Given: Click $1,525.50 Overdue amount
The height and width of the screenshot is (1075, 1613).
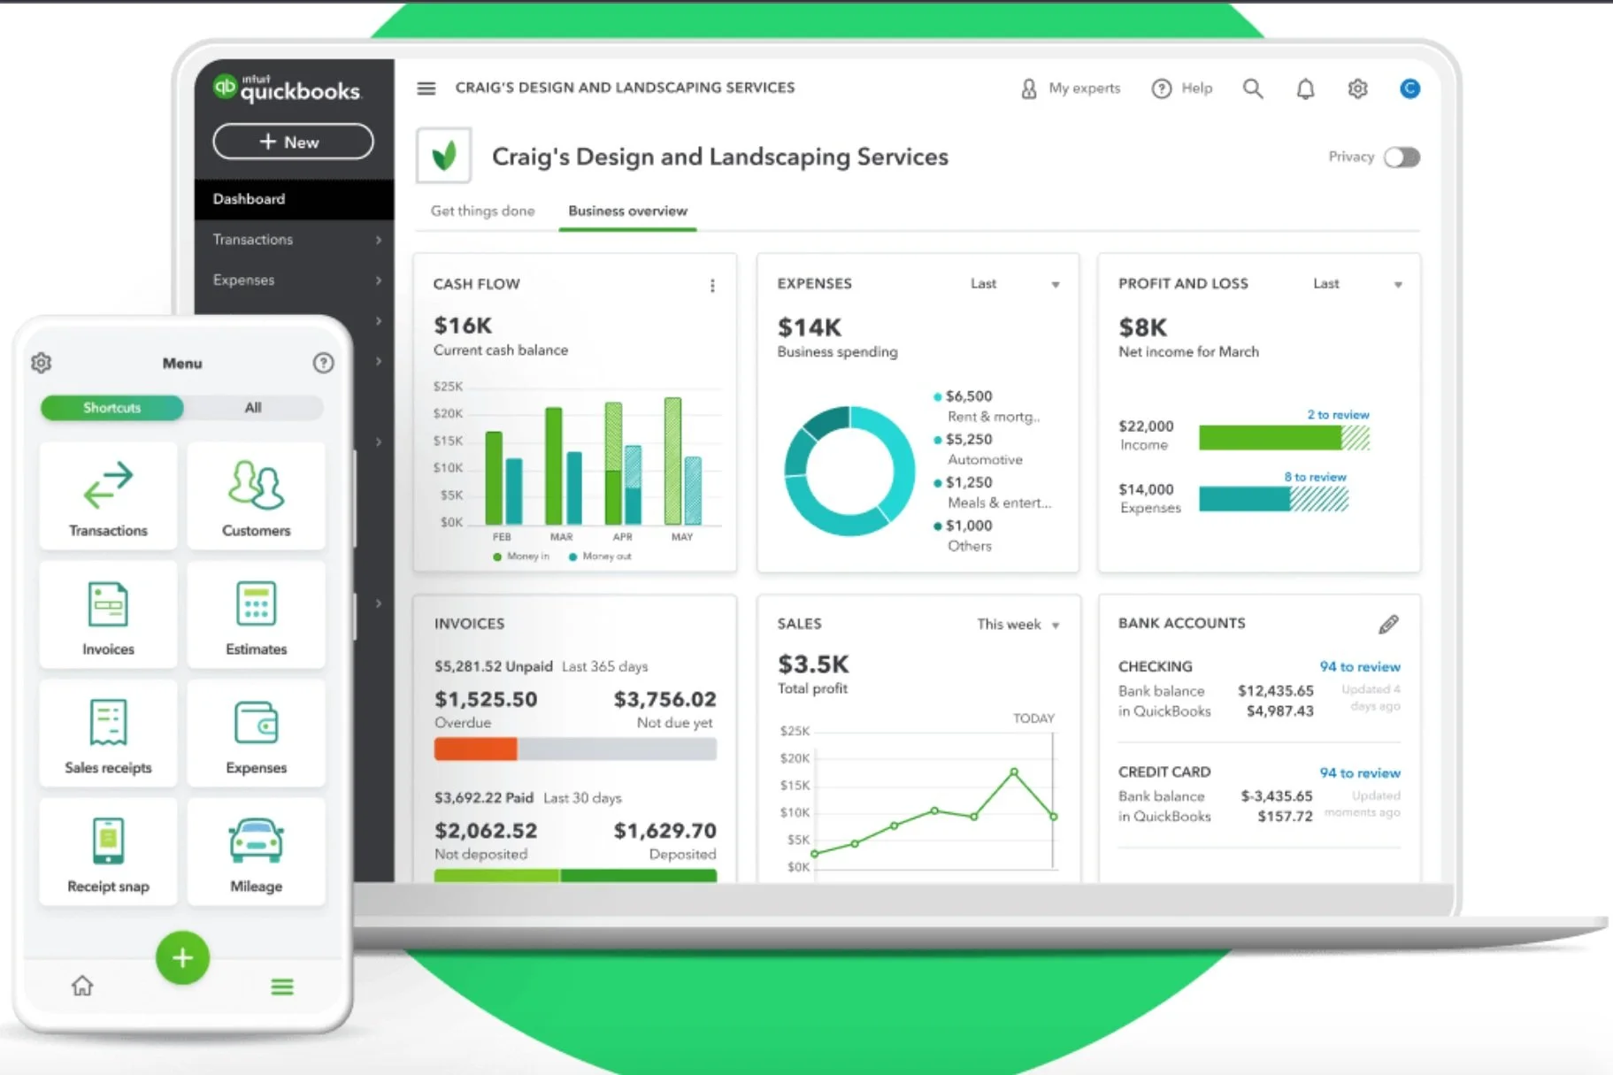Looking at the screenshot, I should [x=486, y=699].
